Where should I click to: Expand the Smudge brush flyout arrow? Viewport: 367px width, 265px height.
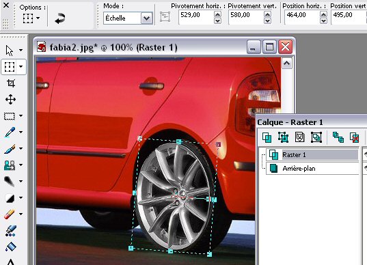click(21, 181)
